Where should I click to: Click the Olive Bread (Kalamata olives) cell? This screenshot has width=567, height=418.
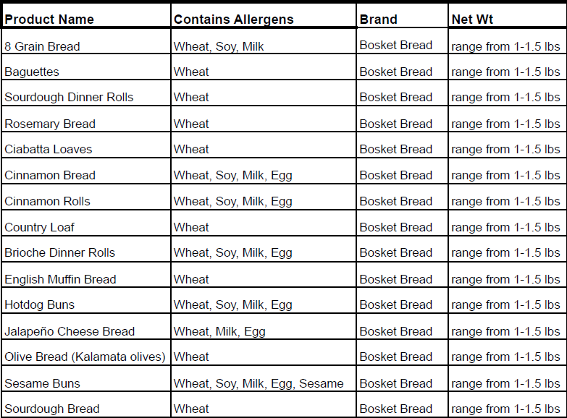(85, 357)
